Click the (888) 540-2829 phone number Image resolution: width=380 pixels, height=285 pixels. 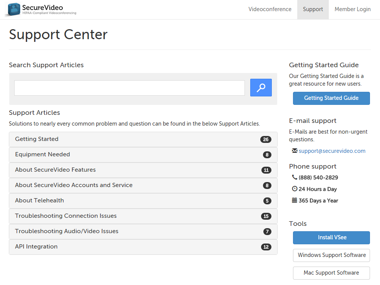pos(318,177)
